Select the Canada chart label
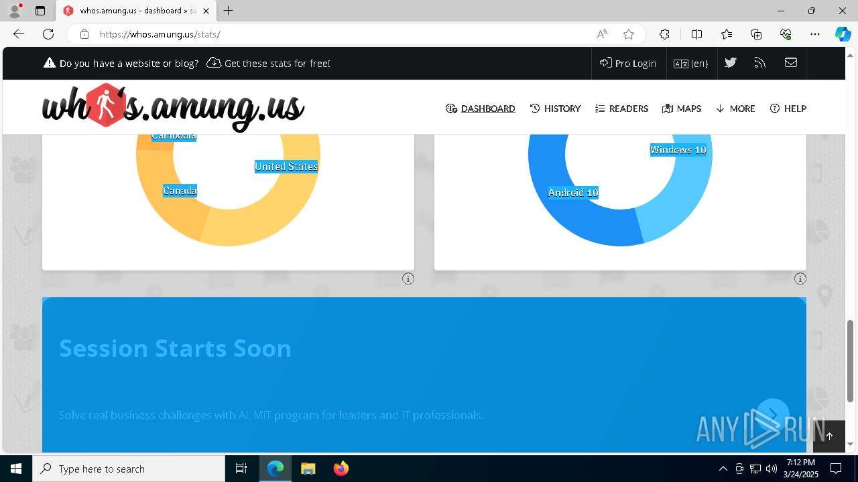858x482 pixels. click(180, 191)
